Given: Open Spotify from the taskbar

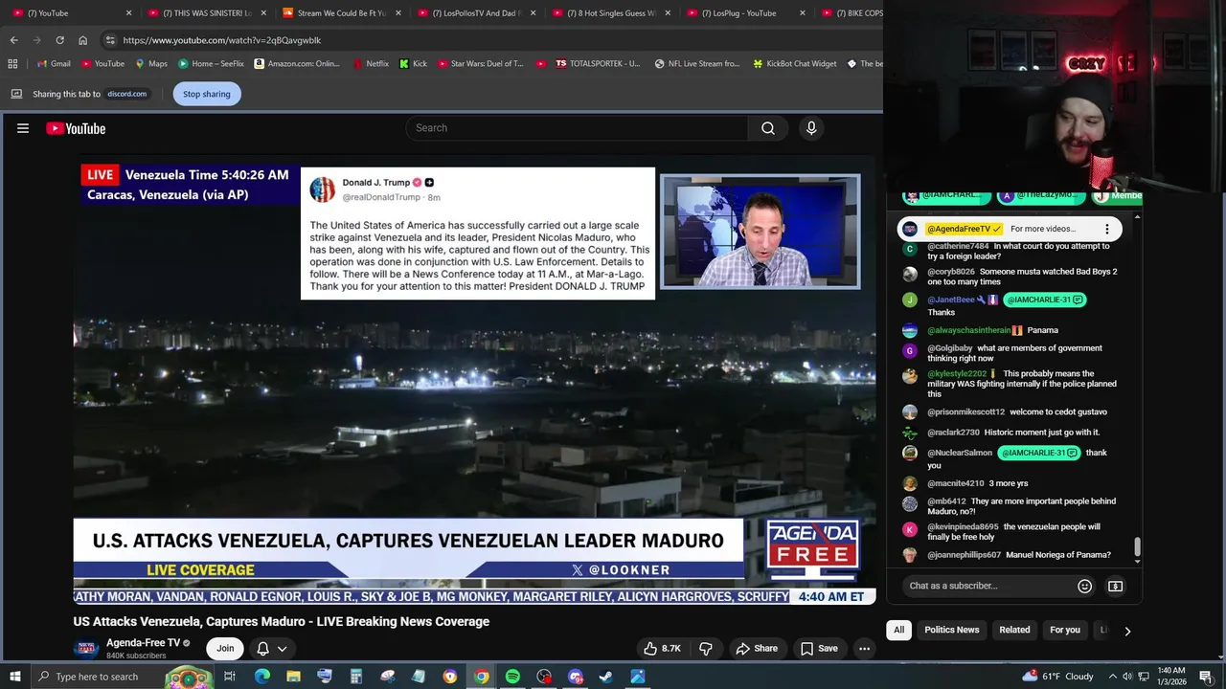Looking at the screenshot, I should click(x=512, y=677).
